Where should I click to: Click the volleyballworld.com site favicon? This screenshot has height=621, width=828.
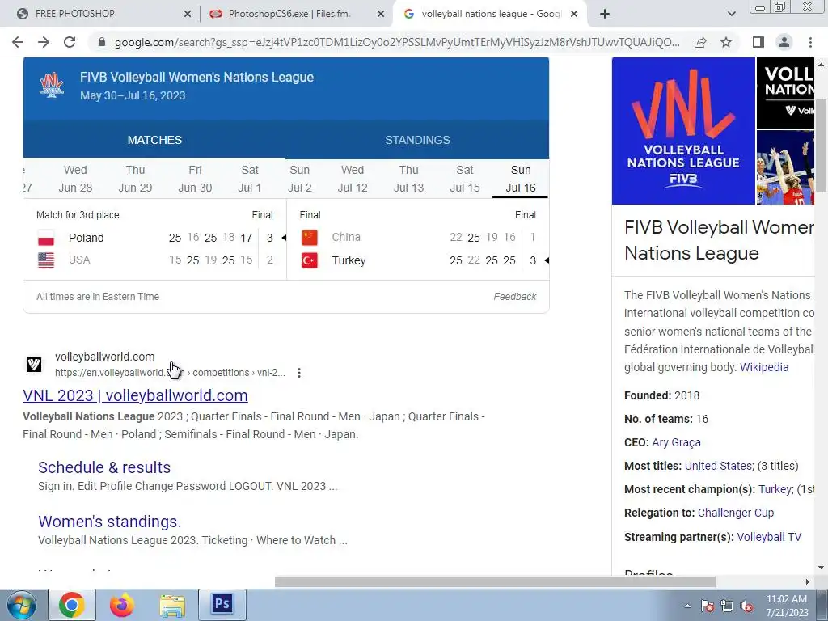click(x=34, y=364)
